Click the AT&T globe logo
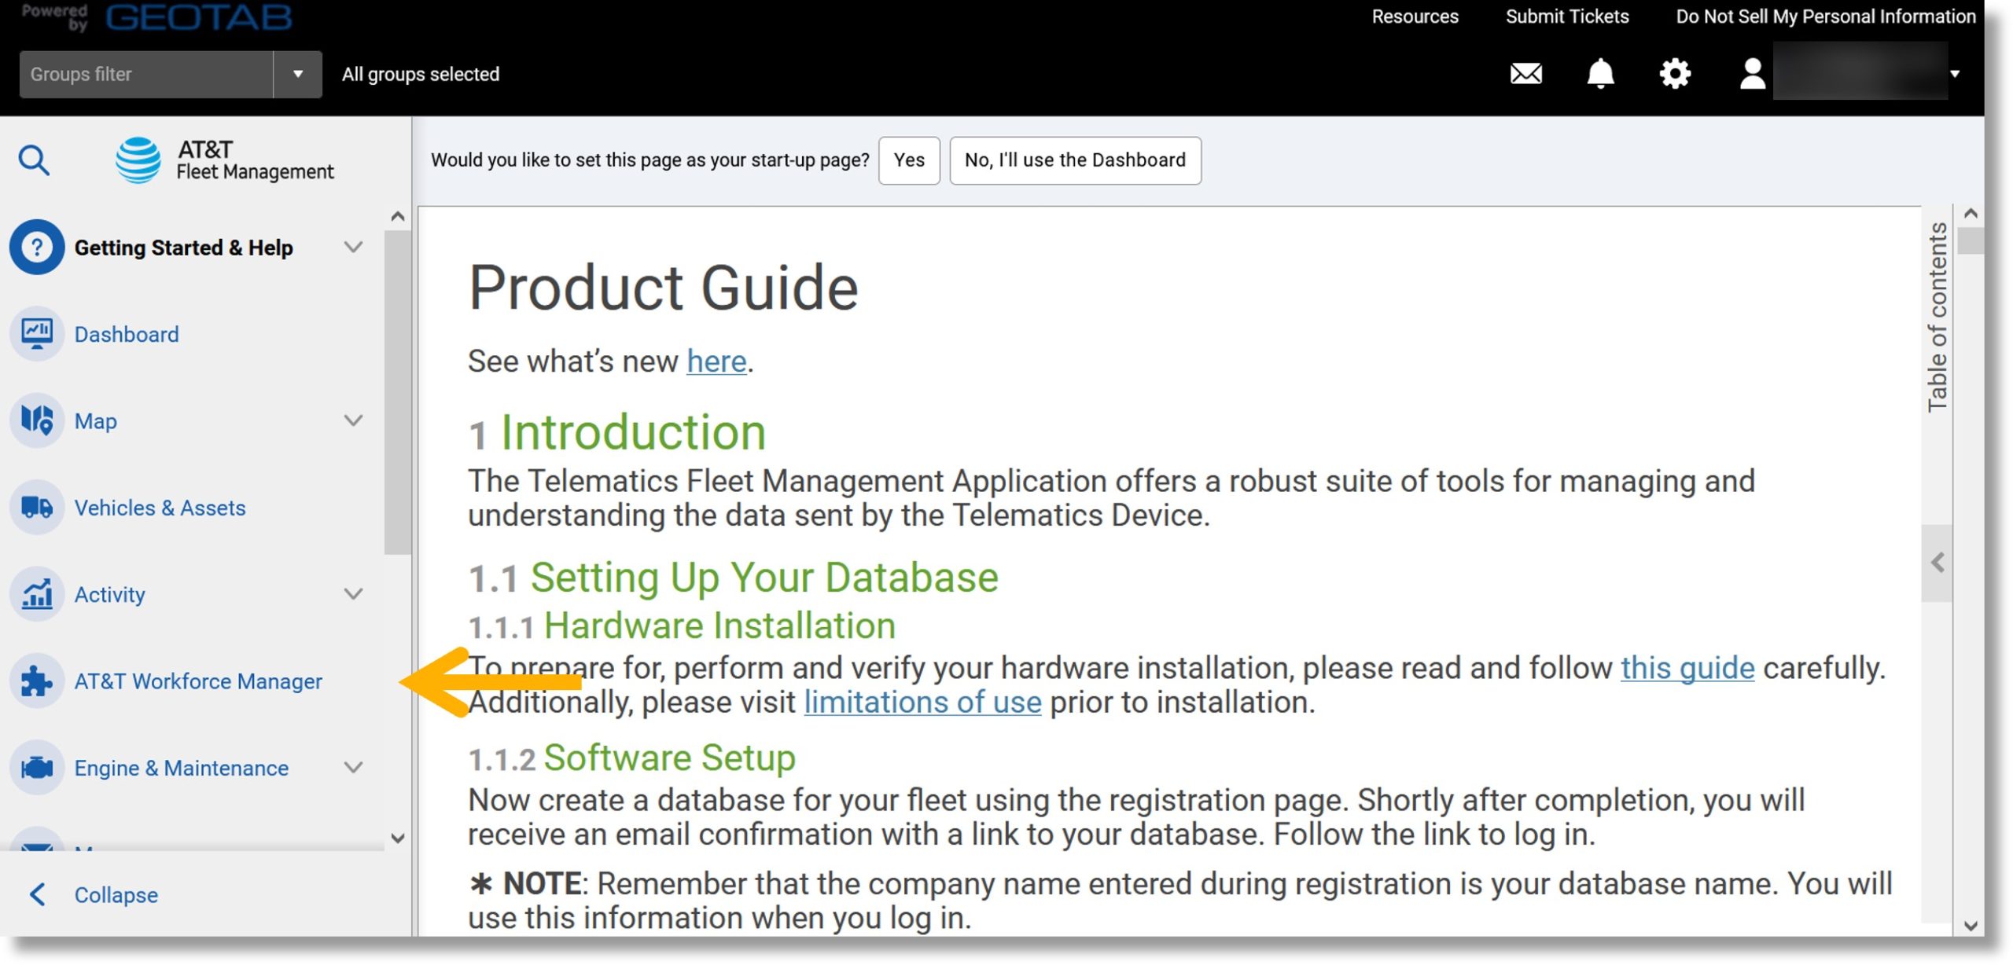This screenshot has height=965, width=2013. 138,160
